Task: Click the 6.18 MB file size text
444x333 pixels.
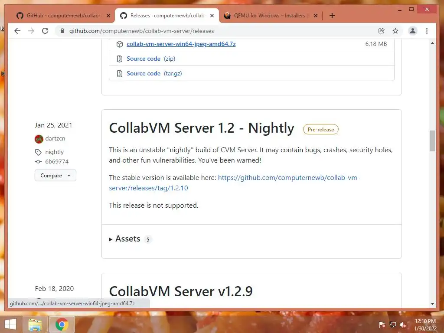Action: pos(376,44)
